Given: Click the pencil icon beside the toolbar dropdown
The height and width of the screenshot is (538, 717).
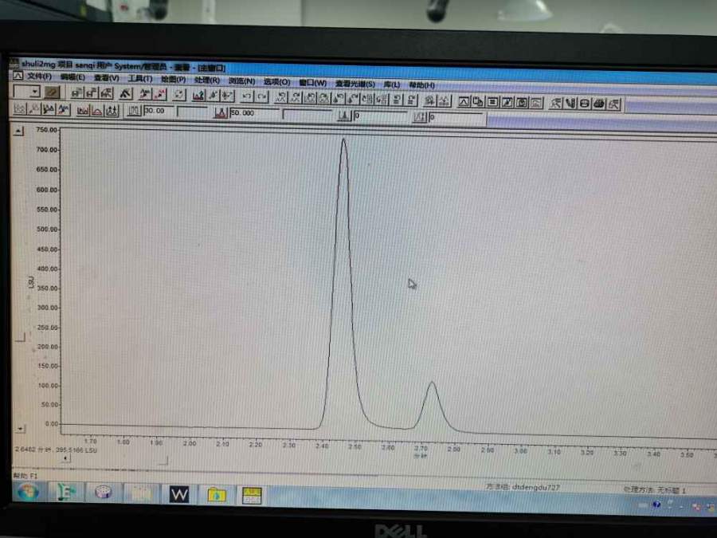Looking at the screenshot, I should click(52, 92).
